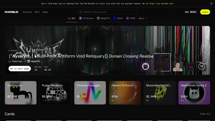
Task: Click the MegaETH M icon in tabs
Action: coord(98,18)
